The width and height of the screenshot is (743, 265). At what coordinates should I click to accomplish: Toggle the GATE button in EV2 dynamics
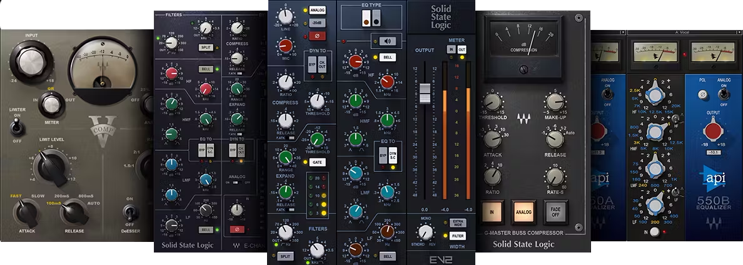pyautogui.click(x=317, y=162)
